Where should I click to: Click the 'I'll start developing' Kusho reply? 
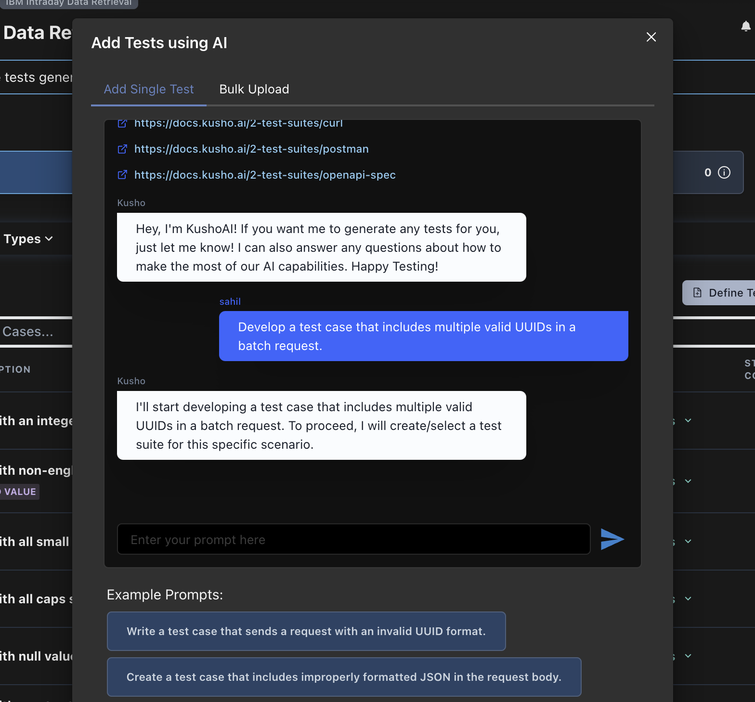(x=321, y=426)
